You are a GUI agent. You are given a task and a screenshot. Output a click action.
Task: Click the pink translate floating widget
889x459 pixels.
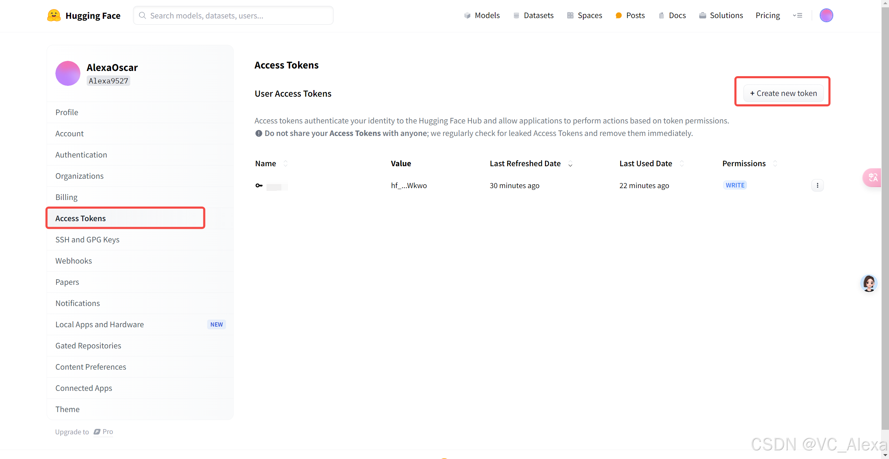tap(872, 178)
